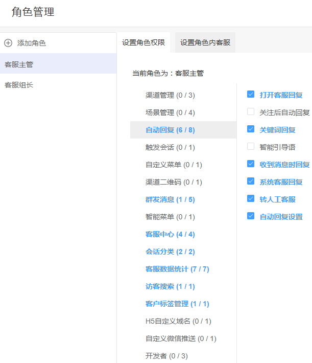
Task: Click the 系统客服回复 label text
Action: 281,182
